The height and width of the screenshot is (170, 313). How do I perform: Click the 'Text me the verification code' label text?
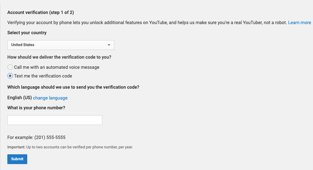(43, 76)
